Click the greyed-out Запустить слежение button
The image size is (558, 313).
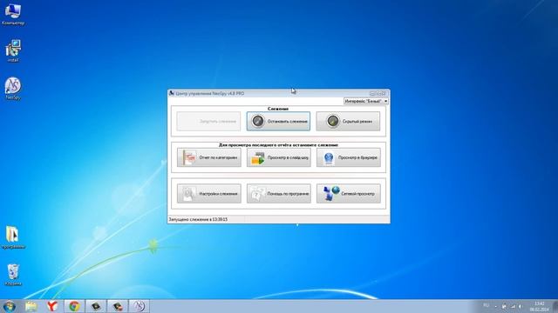click(x=208, y=121)
